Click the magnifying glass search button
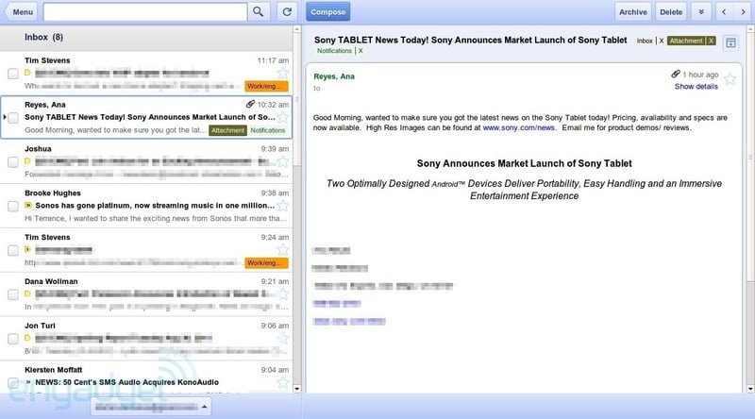 (x=260, y=11)
